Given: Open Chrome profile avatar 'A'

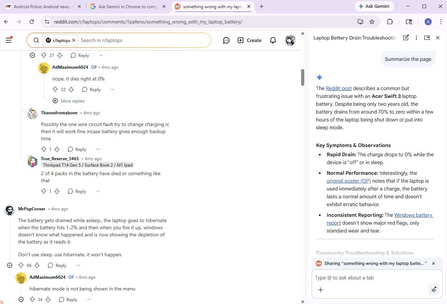Looking at the screenshot, I should pos(428,22).
